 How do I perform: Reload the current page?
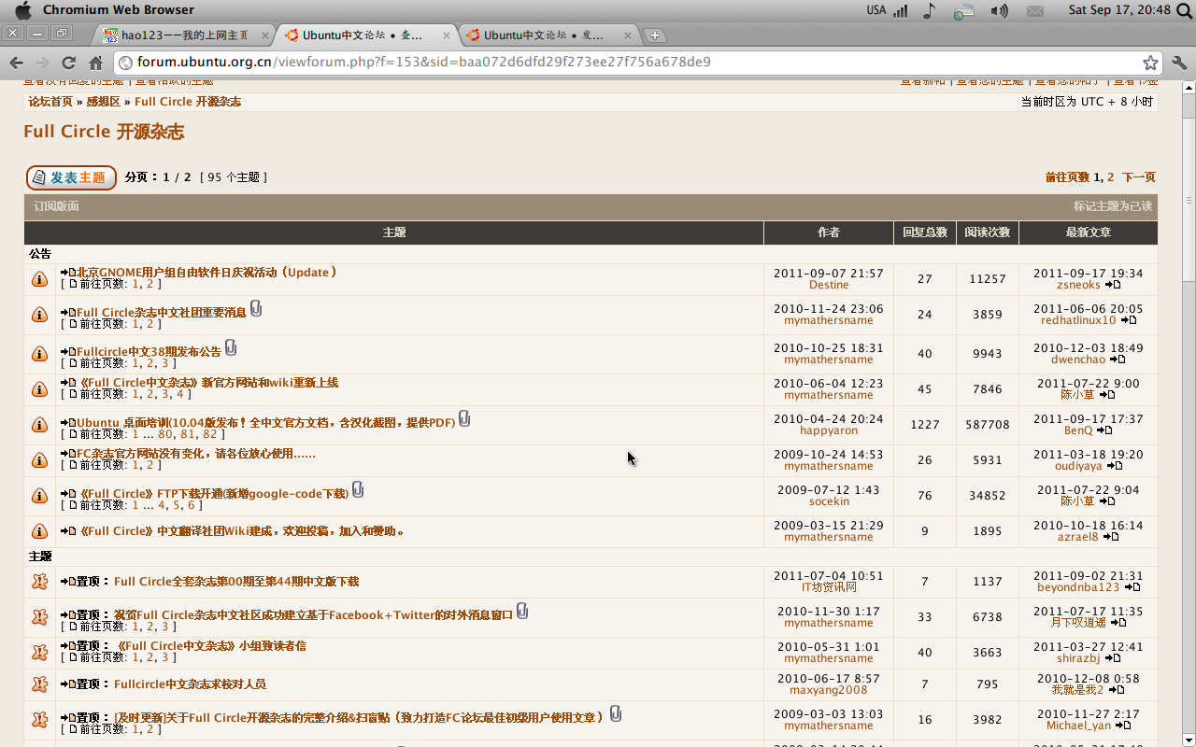tap(68, 63)
